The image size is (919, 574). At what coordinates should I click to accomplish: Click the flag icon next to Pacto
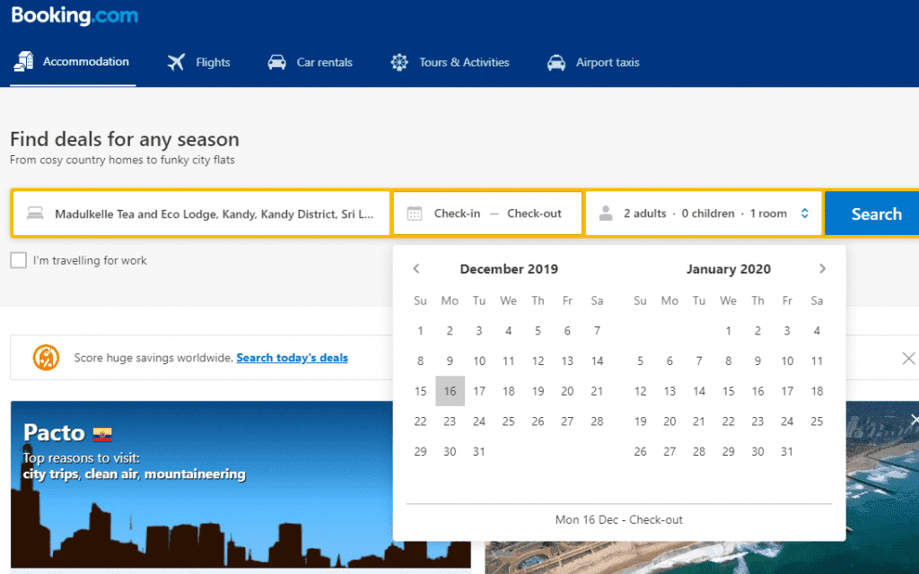[102, 434]
